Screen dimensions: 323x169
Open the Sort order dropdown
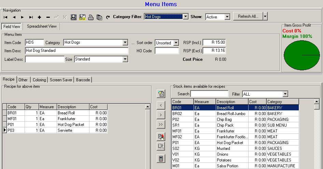pos(176,43)
